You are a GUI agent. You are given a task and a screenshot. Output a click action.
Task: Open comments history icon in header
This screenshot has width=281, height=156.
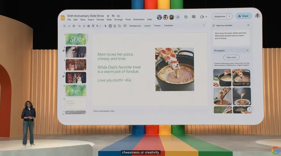pyautogui.click(x=194, y=17)
